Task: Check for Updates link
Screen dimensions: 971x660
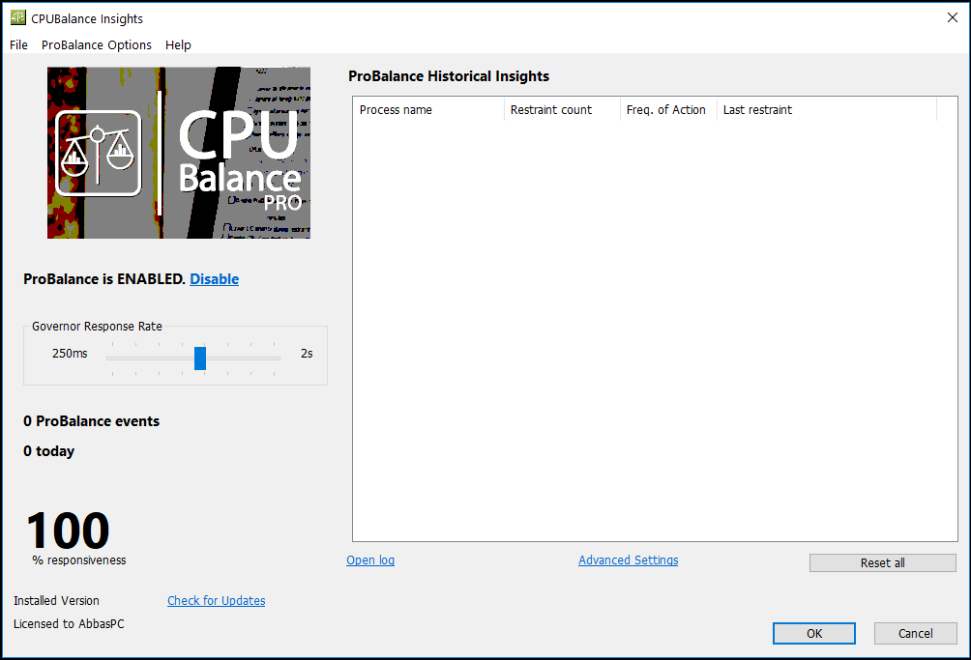Action: point(216,601)
